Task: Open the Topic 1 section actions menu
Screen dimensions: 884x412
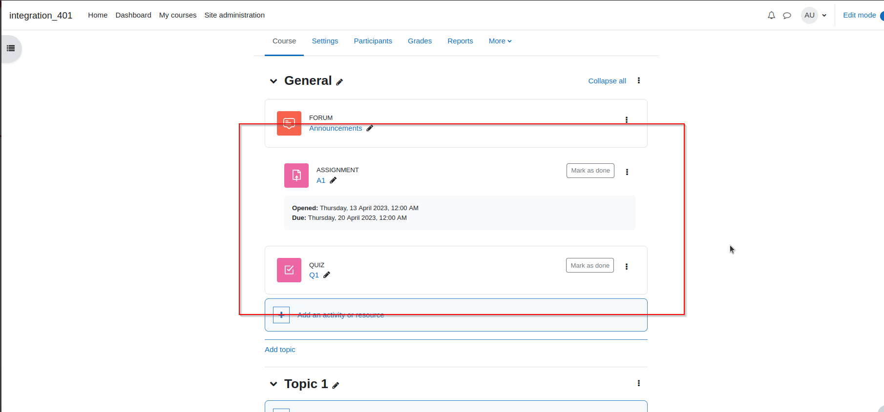Action: [638, 383]
